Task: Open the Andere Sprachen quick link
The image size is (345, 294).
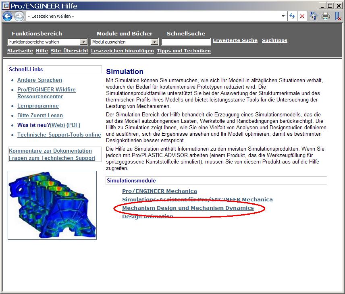Action: pyautogui.click(x=39, y=80)
